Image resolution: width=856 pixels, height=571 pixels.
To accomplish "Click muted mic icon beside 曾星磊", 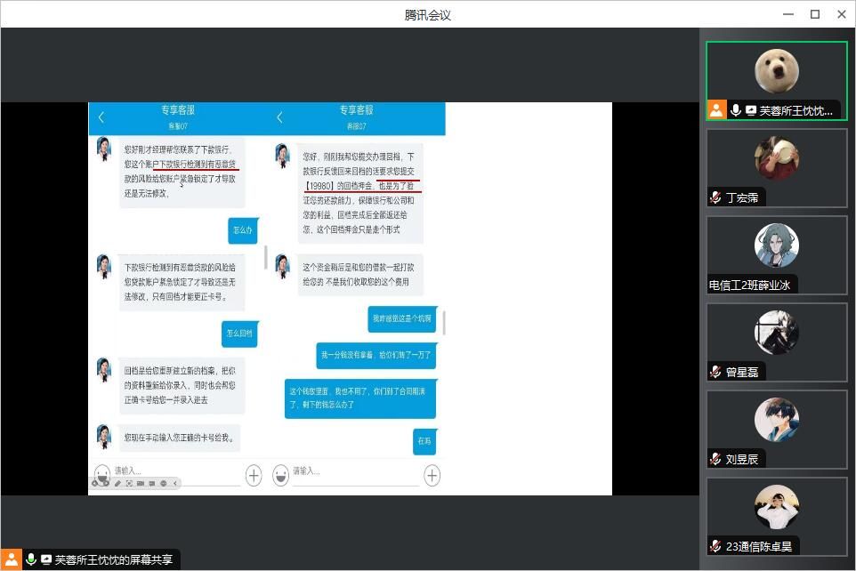I will tap(715, 373).
